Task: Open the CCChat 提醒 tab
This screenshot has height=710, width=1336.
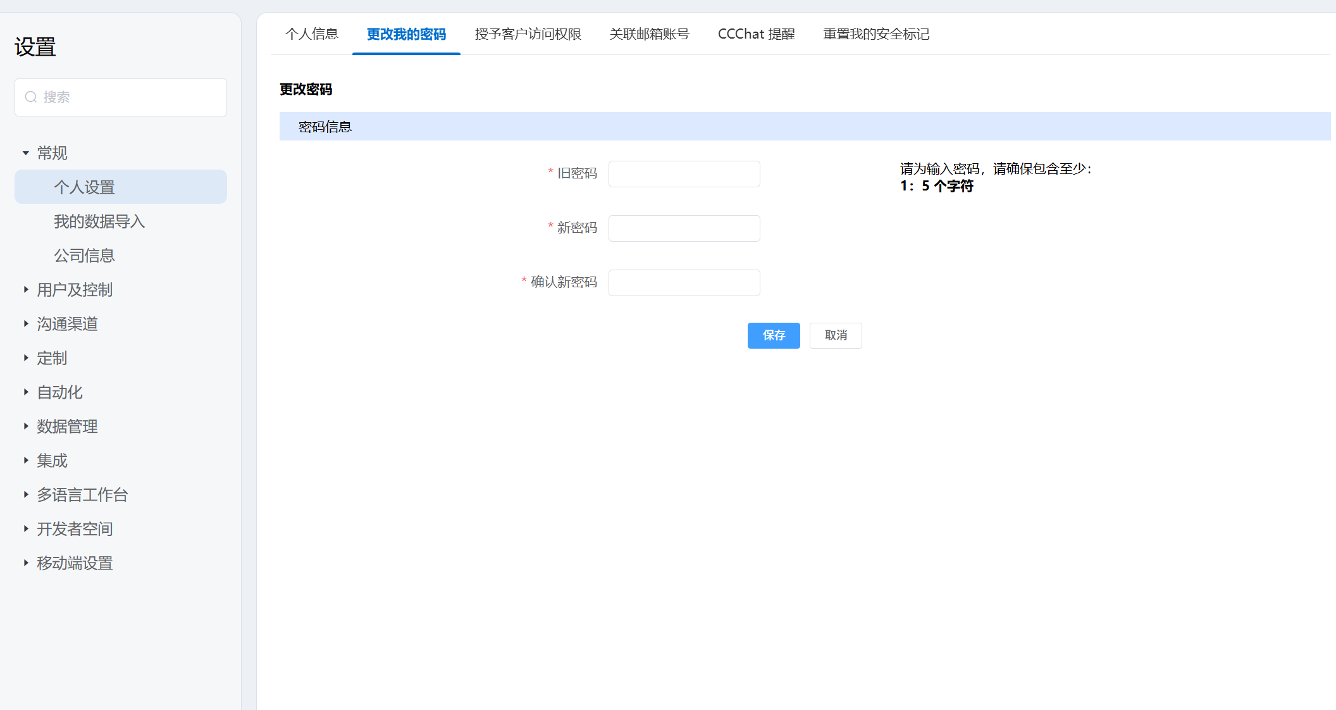Action: pyautogui.click(x=756, y=34)
